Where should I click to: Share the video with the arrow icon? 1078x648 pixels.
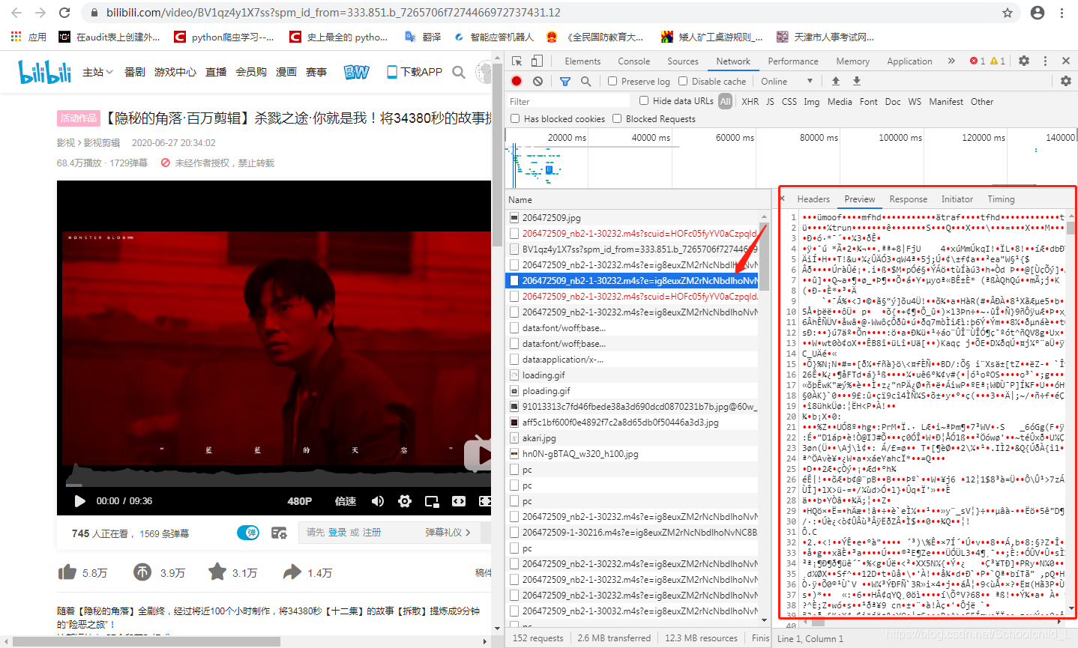(292, 572)
